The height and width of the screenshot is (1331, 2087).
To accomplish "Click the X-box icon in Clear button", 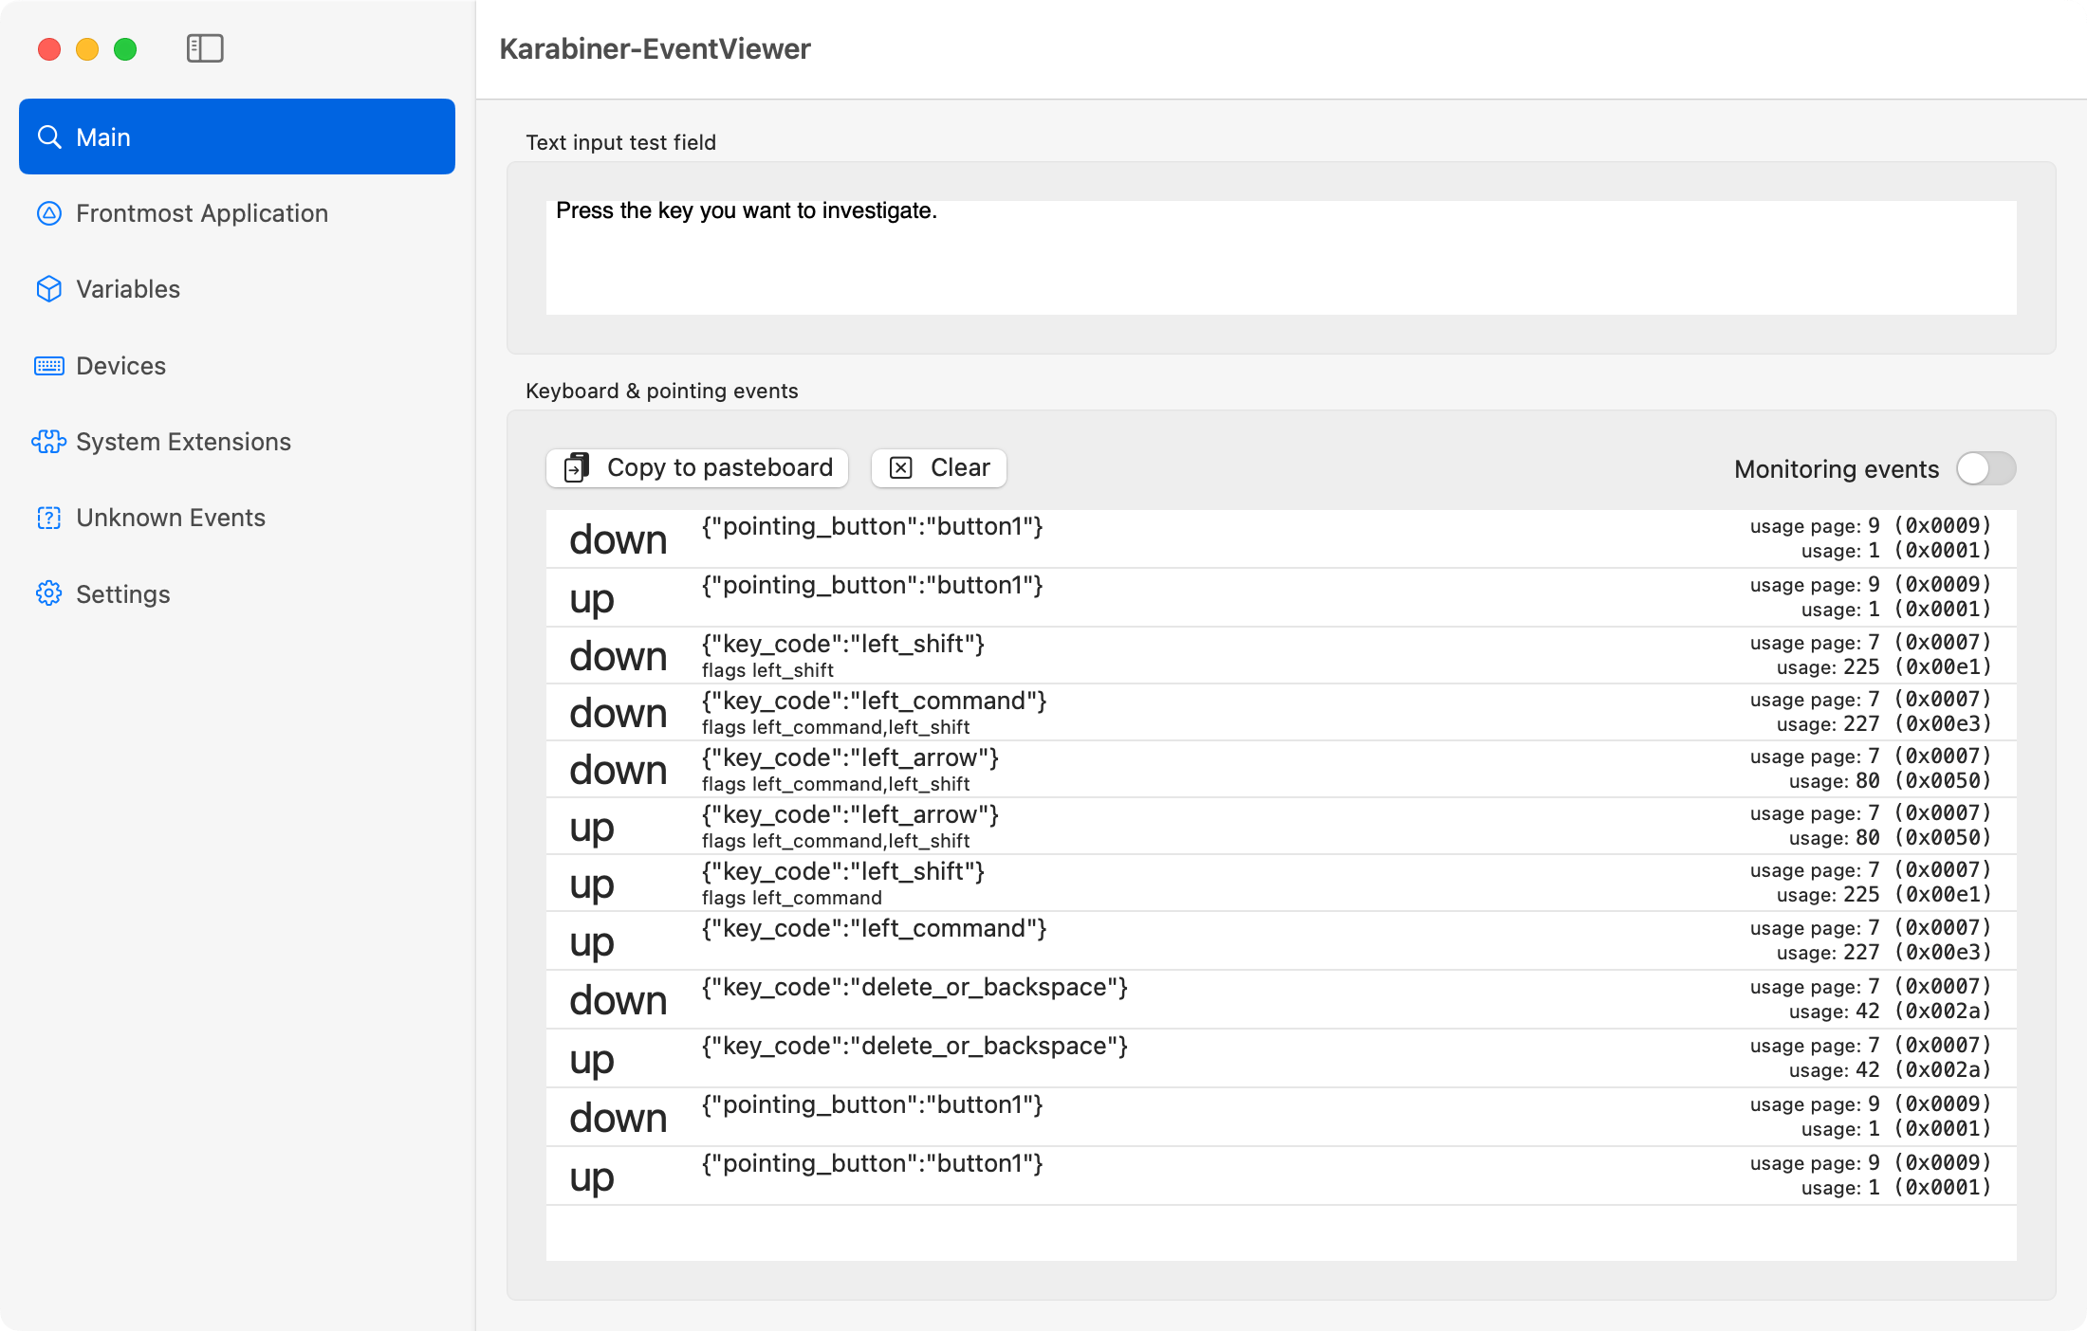I will click(x=901, y=467).
